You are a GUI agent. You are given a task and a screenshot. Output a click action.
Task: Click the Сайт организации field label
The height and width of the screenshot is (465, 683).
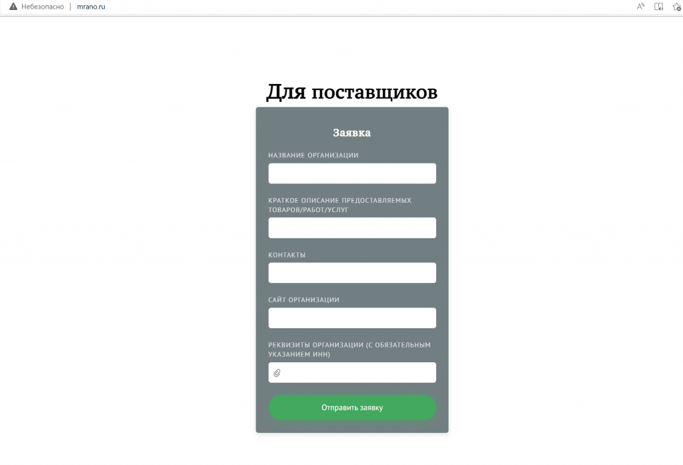[303, 300]
